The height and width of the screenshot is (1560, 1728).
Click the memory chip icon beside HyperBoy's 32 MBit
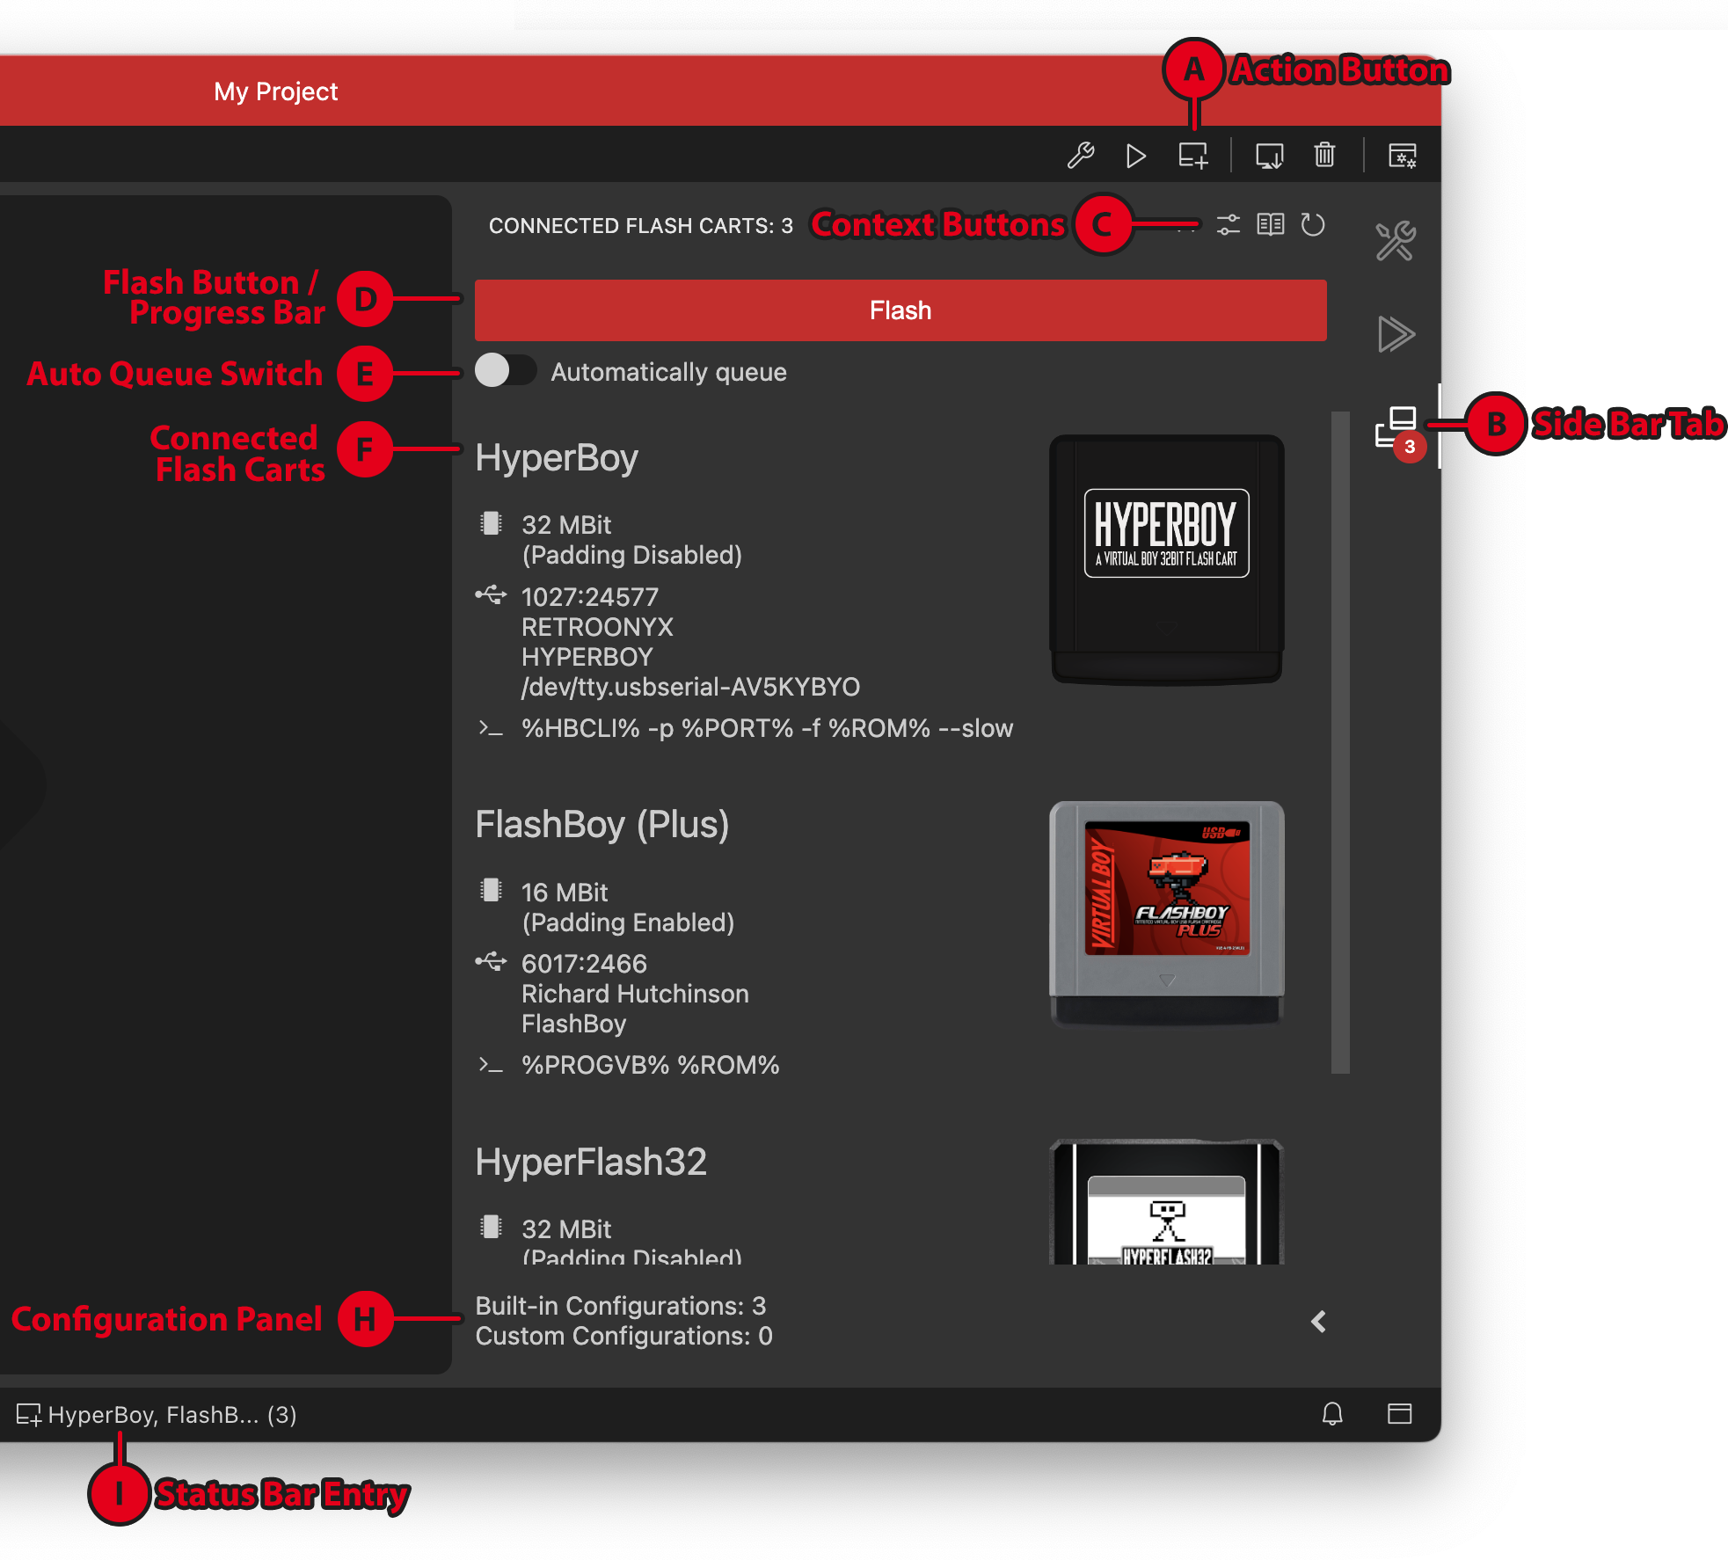491,523
